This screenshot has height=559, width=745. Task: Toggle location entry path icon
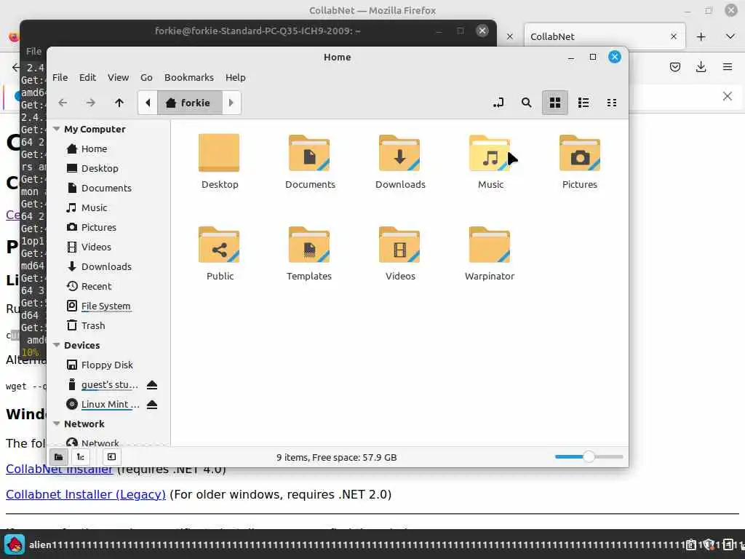click(x=498, y=103)
